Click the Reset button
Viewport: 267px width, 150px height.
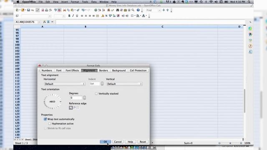point(143,142)
